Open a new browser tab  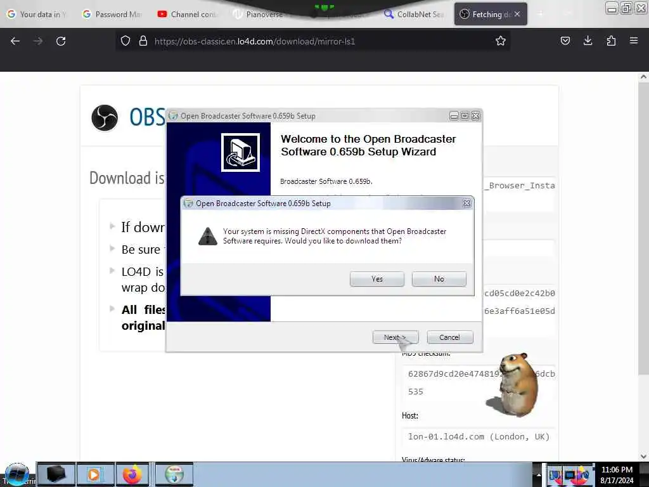tap(540, 14)
